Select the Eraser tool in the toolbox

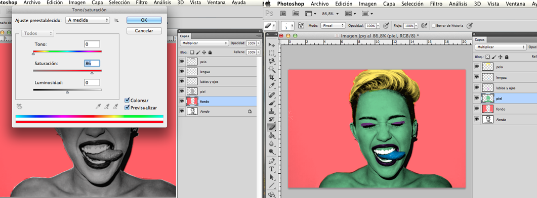[x=272, y=128]
